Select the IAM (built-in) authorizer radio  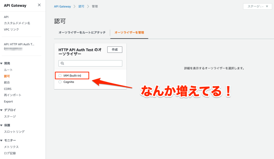point(60,76)
